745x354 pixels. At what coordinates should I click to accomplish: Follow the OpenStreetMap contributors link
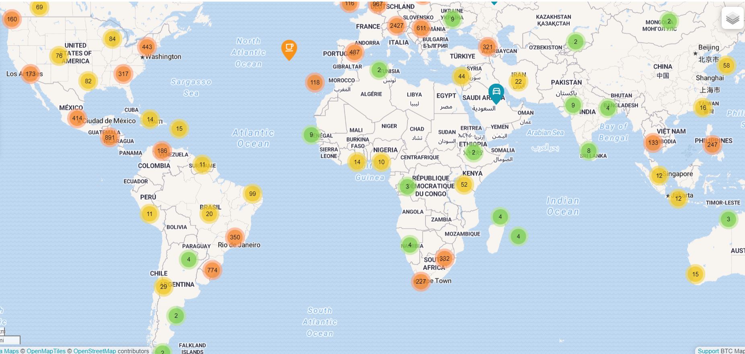(x=94, y=351)
